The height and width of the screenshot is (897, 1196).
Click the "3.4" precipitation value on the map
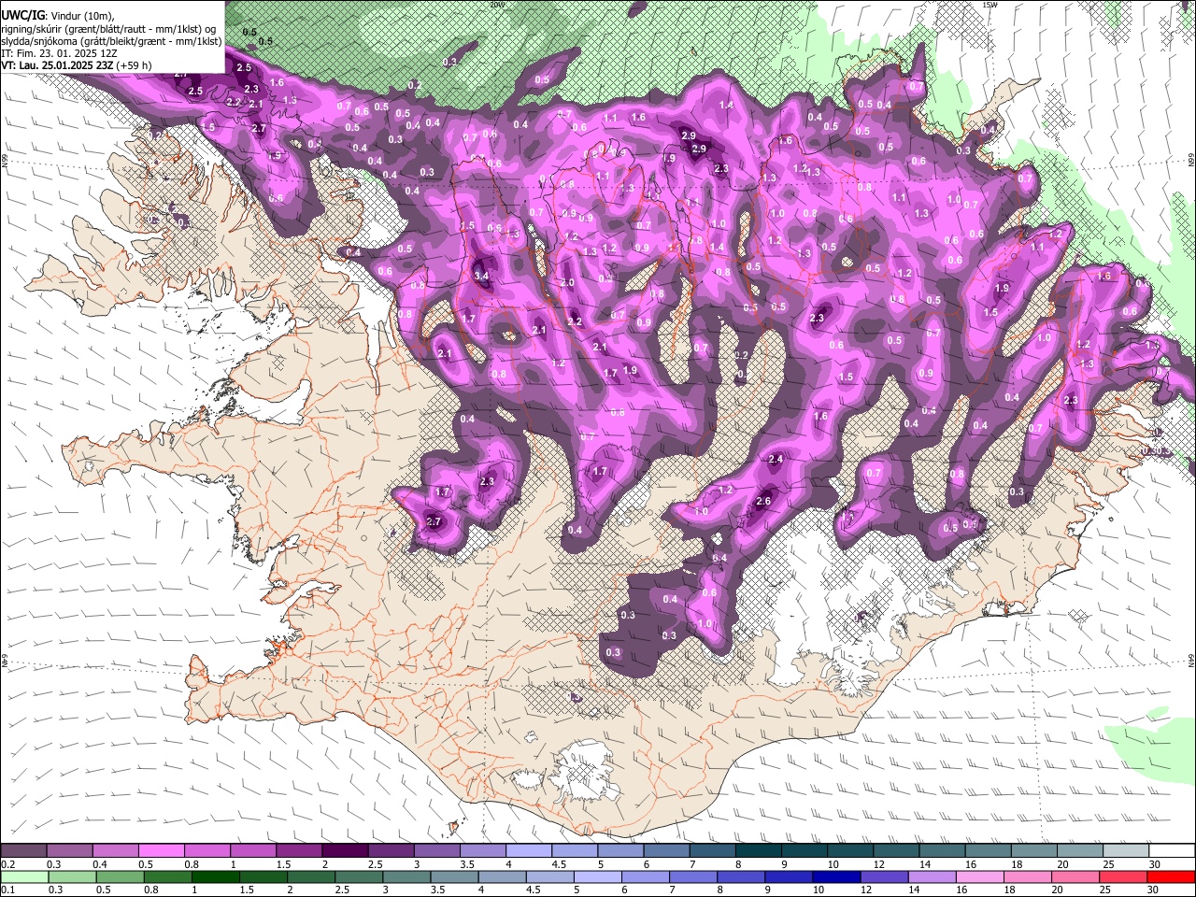(482, 277)
